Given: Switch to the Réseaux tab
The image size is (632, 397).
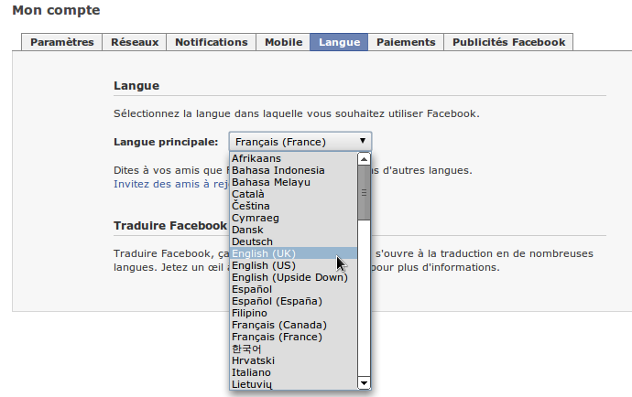Looking at the screenshot, I should (x=135, y=42).
